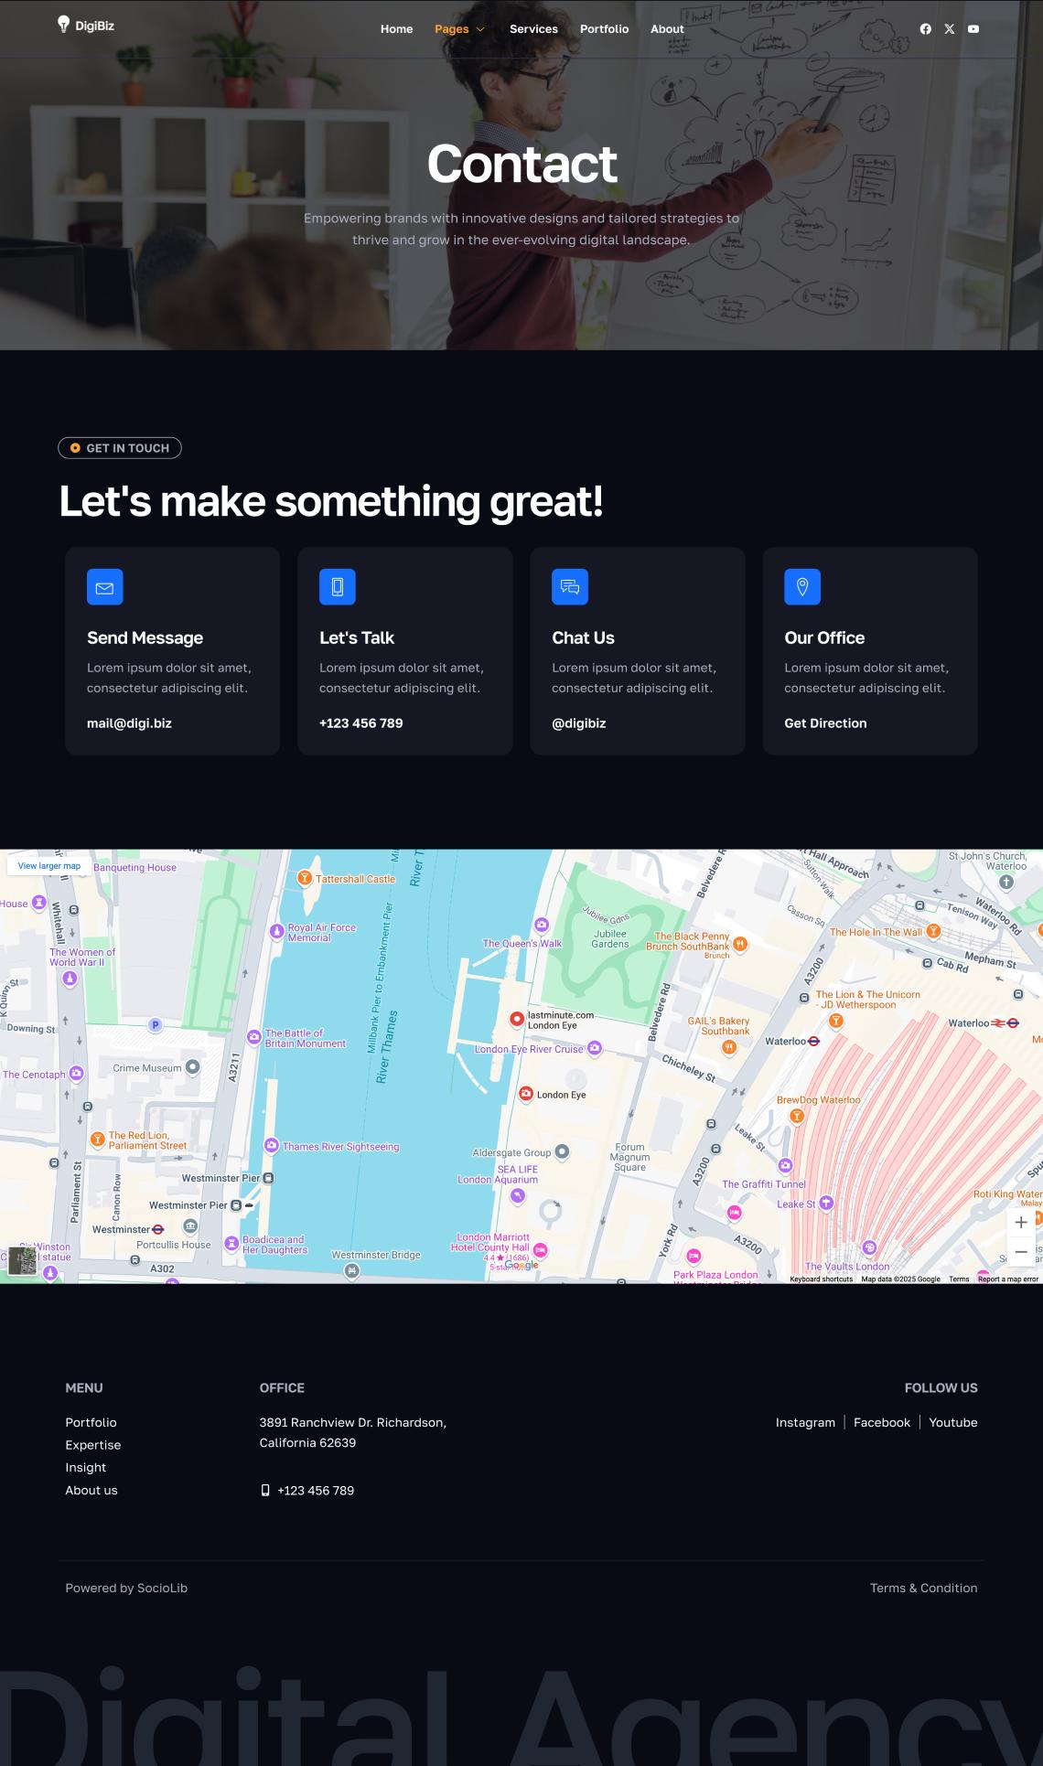
Task: Open the YouTube icon in header
Action: coord(973,29)
